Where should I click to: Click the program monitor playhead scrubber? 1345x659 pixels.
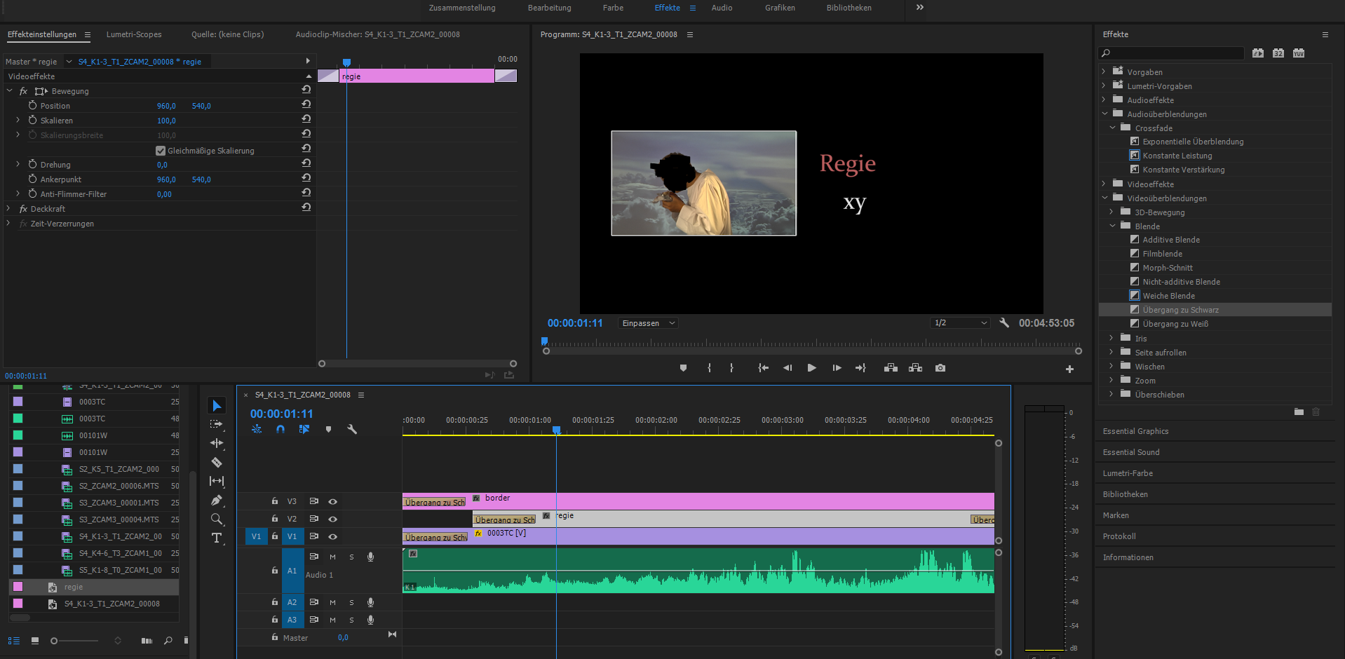tap(544, 341)
